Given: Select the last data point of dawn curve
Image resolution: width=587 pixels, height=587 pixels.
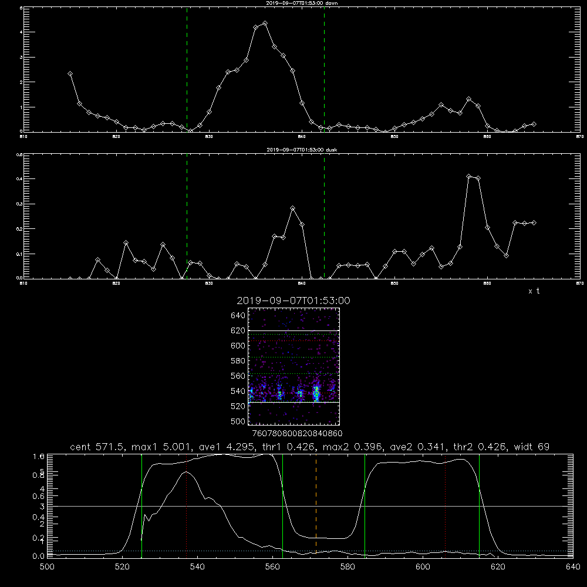Looking at the screenshot, I should coord(534,124).
